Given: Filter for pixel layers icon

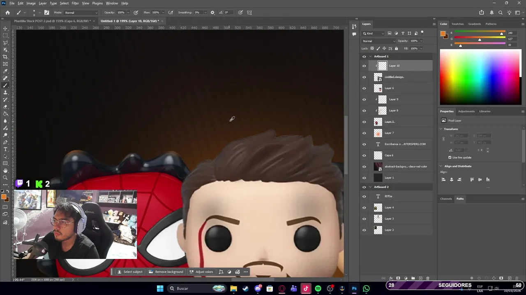Looking at the screenshot, I should coord(390,33).
